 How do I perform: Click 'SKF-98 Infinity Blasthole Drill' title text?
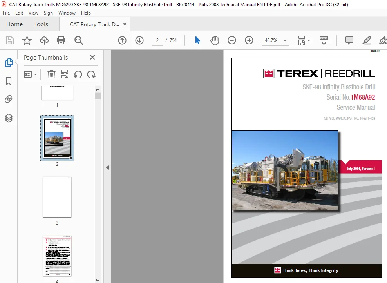click(x=338, y=87)
